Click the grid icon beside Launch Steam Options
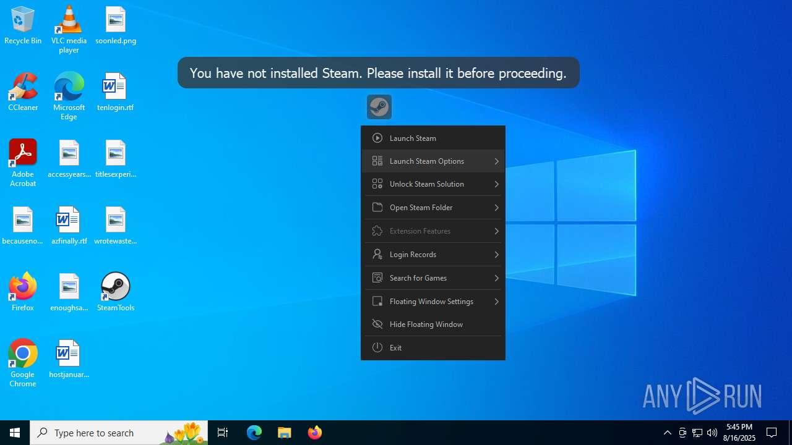This screenshot has height=445, width=792. click(x=377, y=161)
